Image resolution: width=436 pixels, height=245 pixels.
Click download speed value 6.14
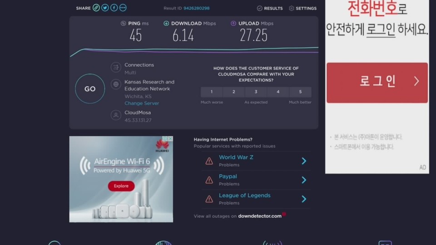click(183, 35)
